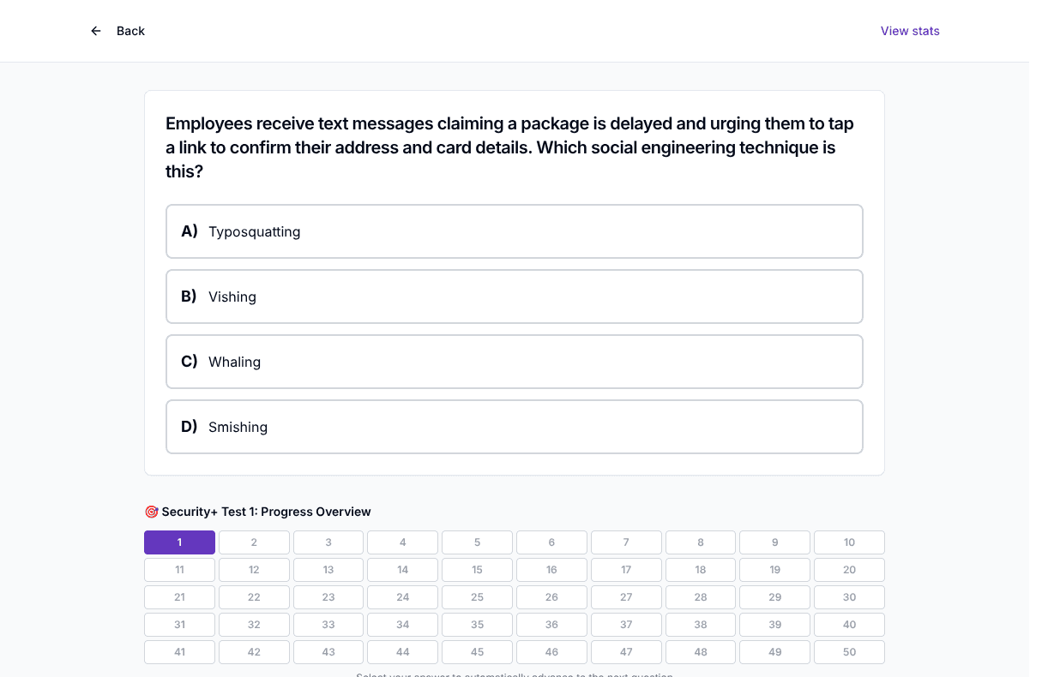Go to question 19
This screenshot has height=677, width=1042.
pyautogui.click(x=775, y=570)
